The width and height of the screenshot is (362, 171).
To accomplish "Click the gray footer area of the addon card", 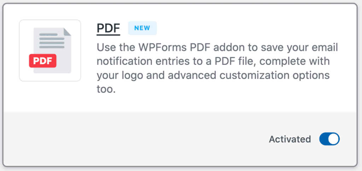I will point(180,138).
